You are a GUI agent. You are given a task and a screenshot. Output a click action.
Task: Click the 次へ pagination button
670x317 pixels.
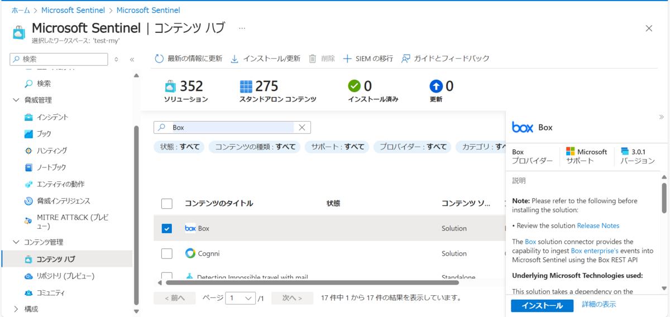292,298
